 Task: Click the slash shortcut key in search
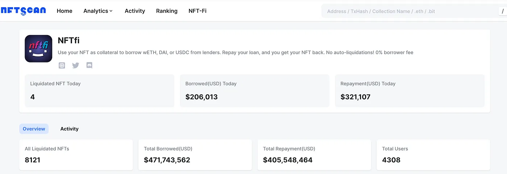tap(503, 11)
